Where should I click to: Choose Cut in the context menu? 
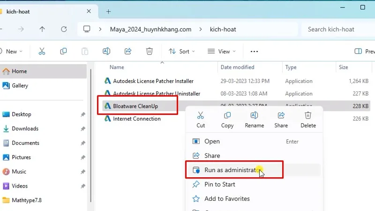201,120
